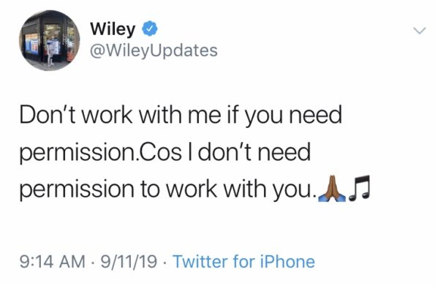Visit the @WileyUpdates handle
Image resolution: width=435 pixels, height=286 pixels.
point(154,50)
